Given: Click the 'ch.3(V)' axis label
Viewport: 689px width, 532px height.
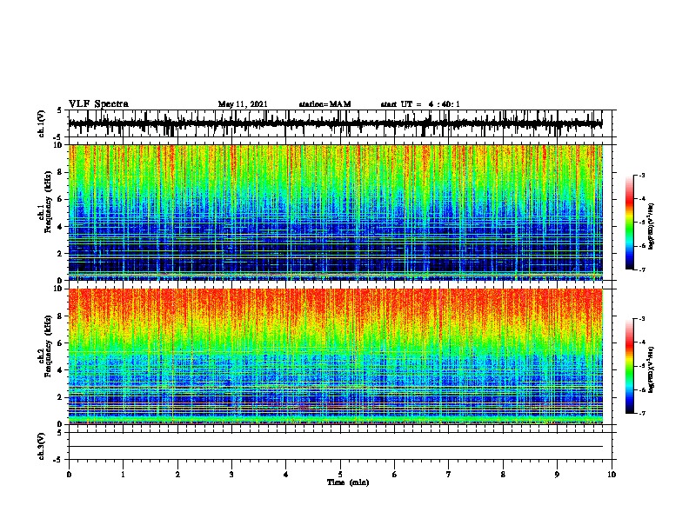Looking at the screenshot, I should pyautogui.click(x=42, y=446).
